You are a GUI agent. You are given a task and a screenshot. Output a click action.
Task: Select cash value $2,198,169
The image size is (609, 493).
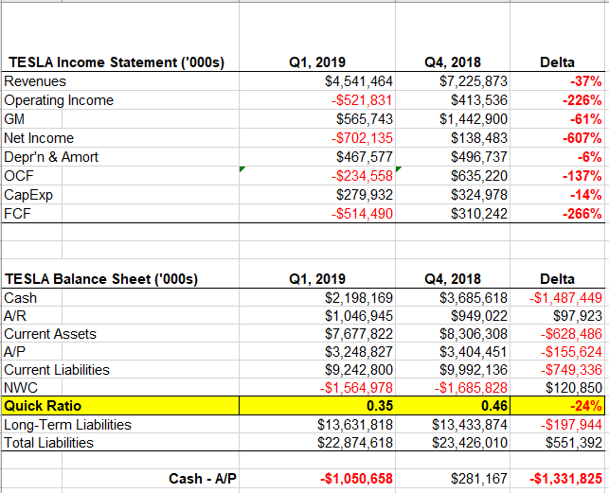coord(359,298)
